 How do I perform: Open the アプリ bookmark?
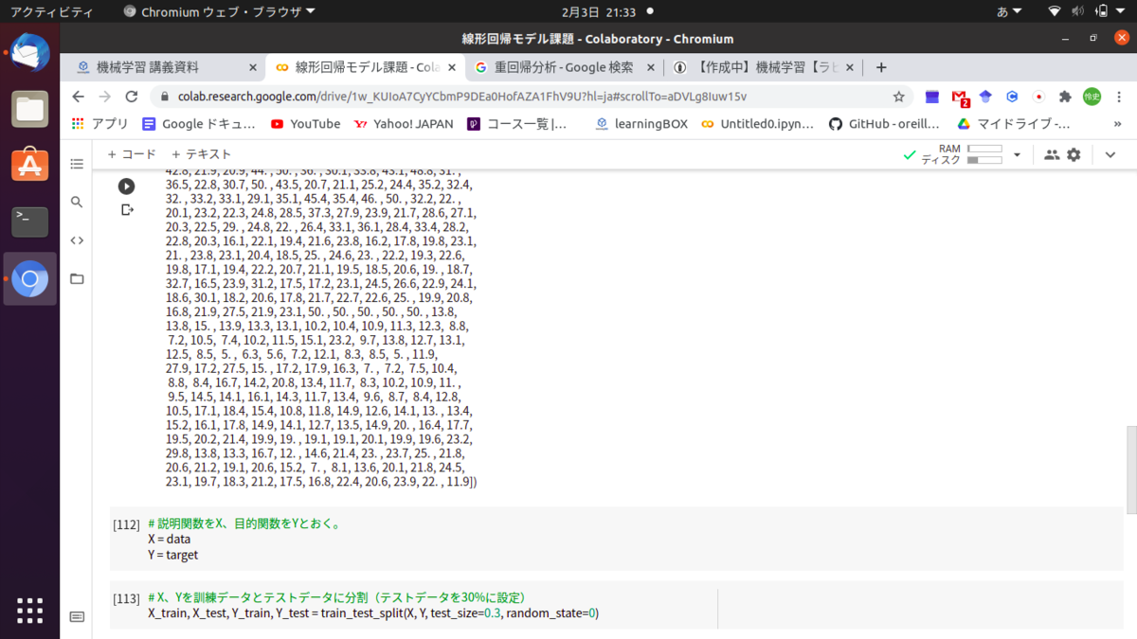(100, 124)
